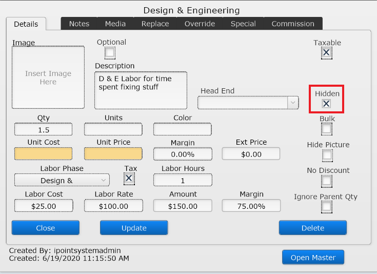The width and height of the screenshot is (377, 274).
Task: Click the highlighted Unit Cost field
Action: 43,154
